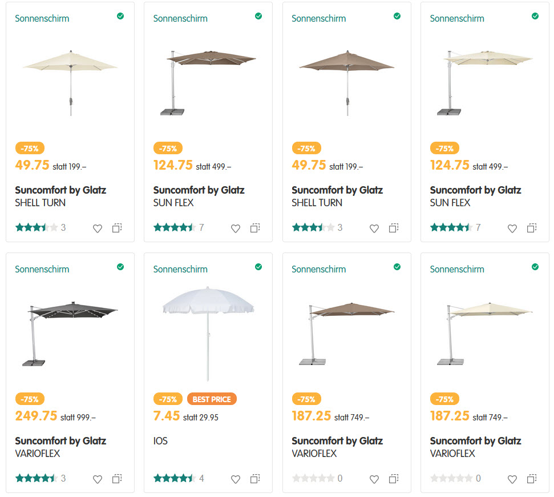Image resolution: width=554 pixels, height=497 pixels.
Task: Add the brown SUN FLEX to wishlist
Action: click(x=236, y=228)
